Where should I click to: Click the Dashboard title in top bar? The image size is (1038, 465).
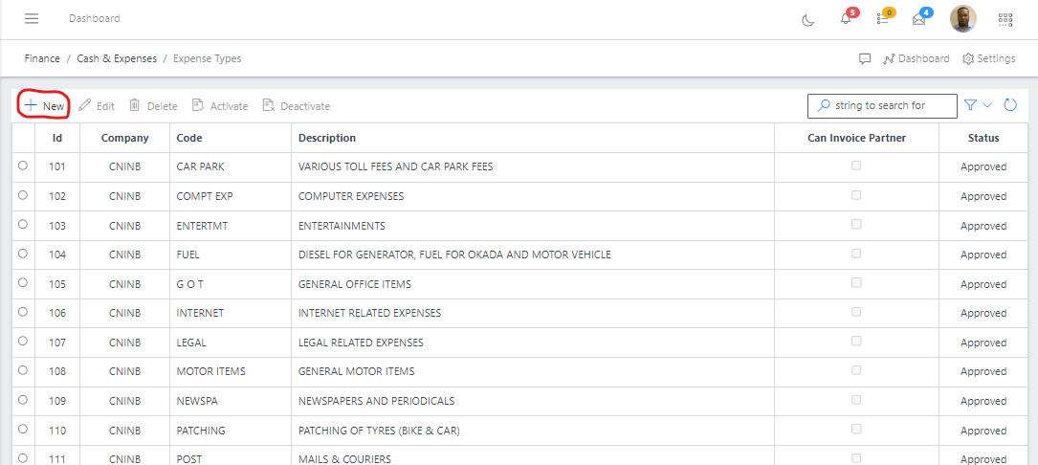[x=95, y=18]
